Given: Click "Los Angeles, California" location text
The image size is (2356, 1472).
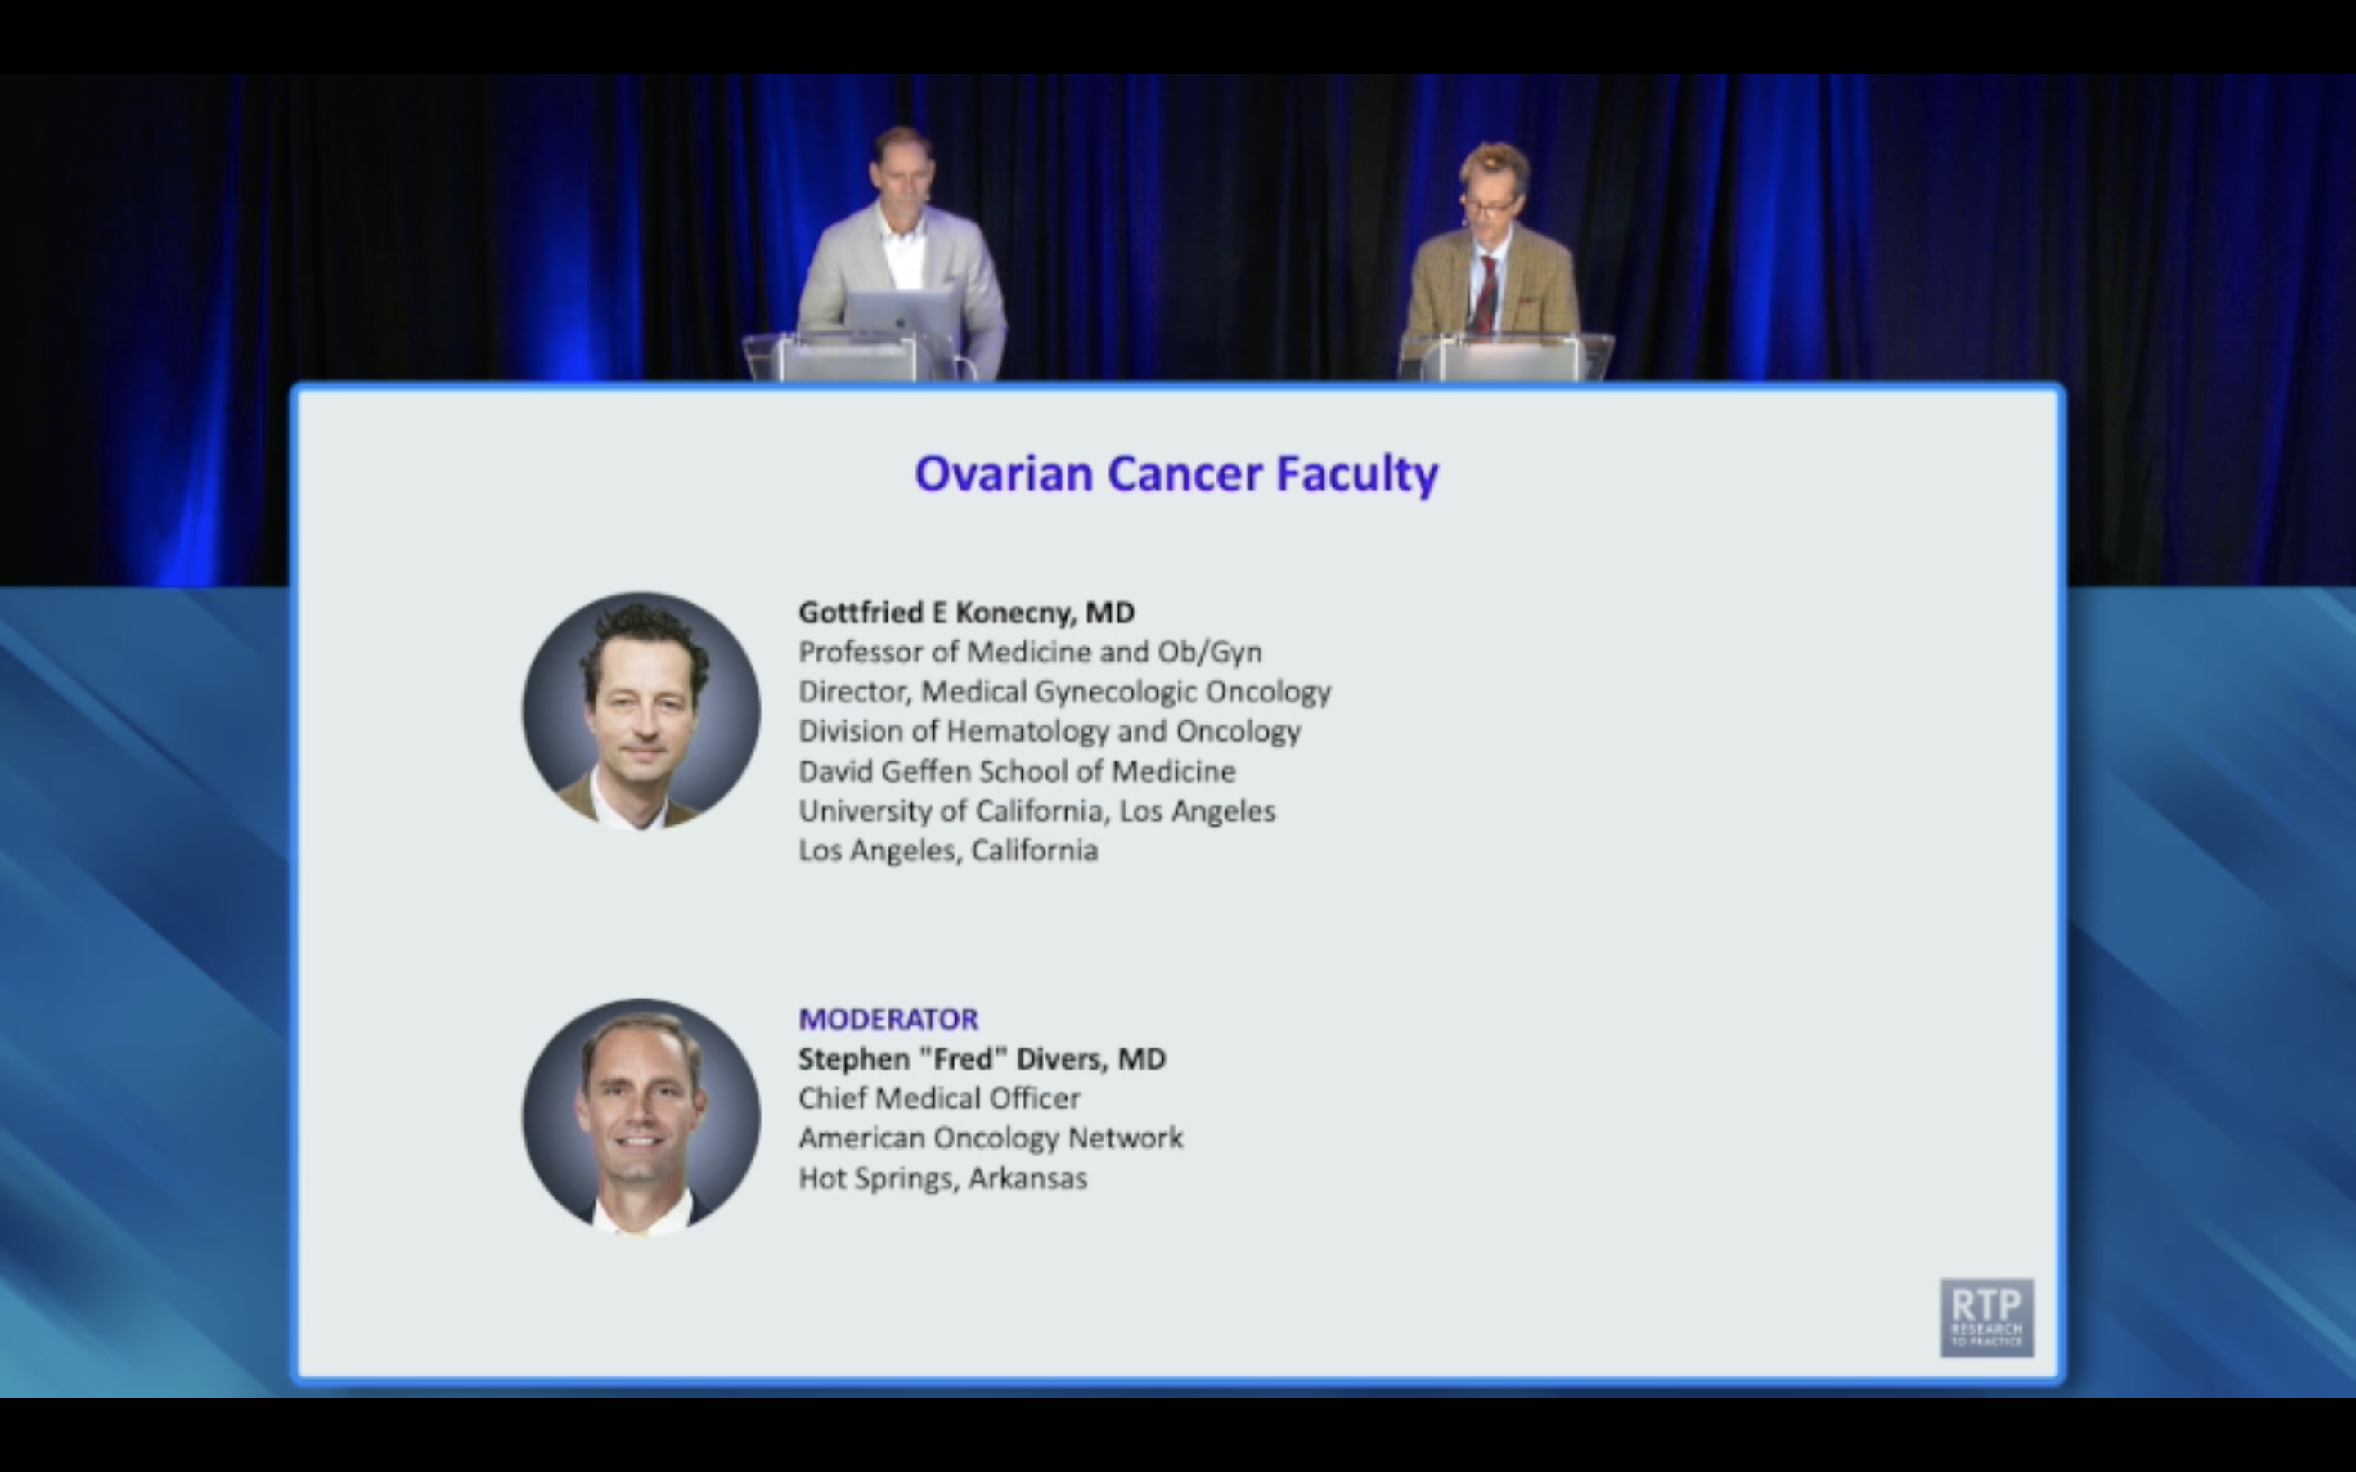Looking at the screenshot, I should pyautogui.click(x=948, y=850).
